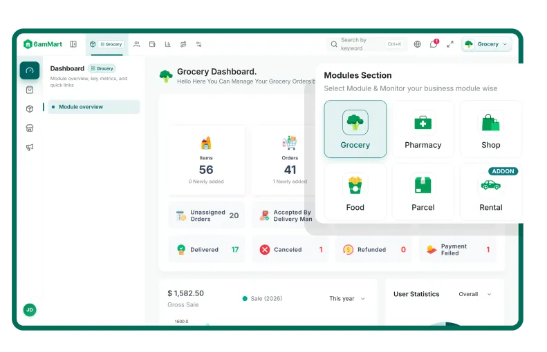Open the sliders icon at the end of the top navigation

pos(199,44)
